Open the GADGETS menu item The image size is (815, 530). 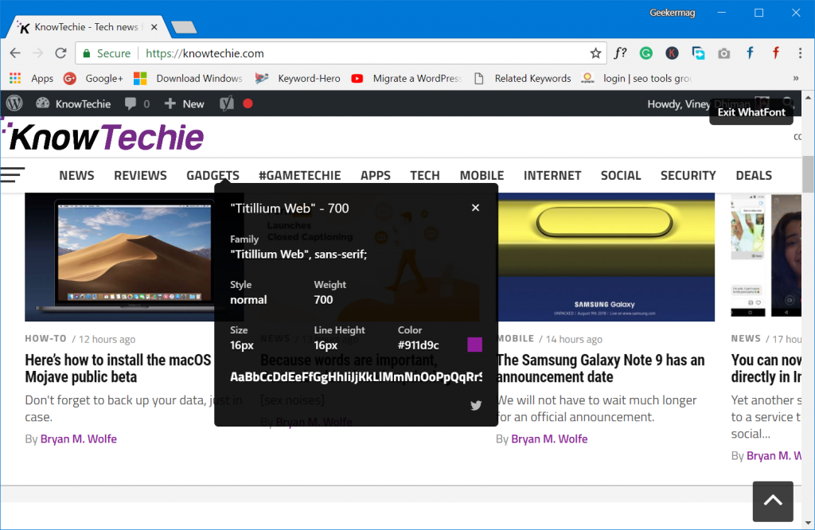[x=213, y=176]
